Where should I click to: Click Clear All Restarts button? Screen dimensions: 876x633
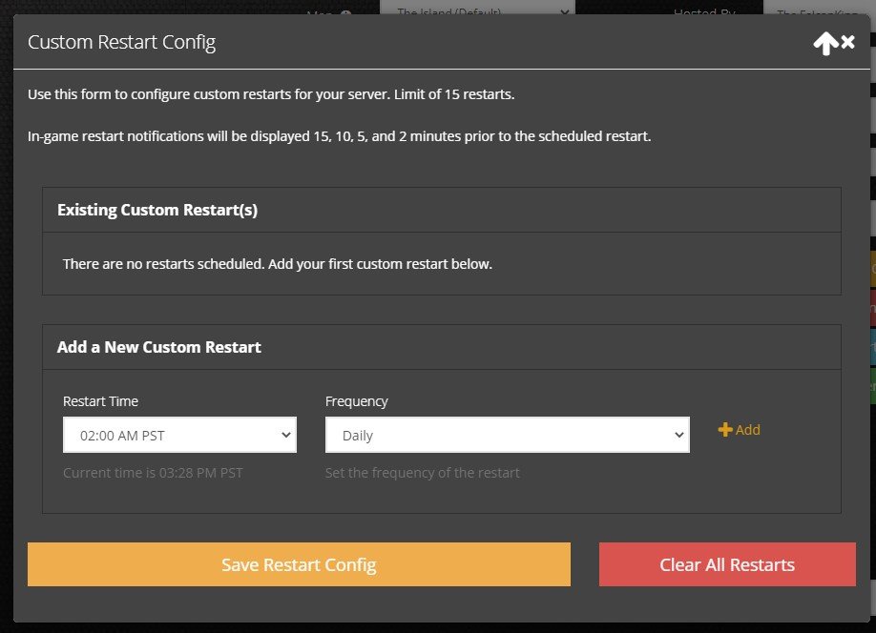tap(727, 564)
